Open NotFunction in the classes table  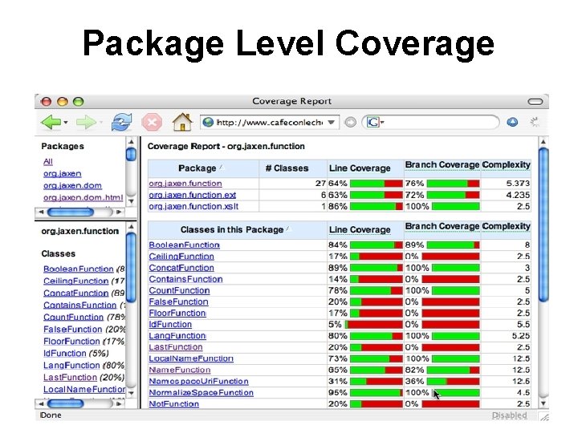(174, 404)
